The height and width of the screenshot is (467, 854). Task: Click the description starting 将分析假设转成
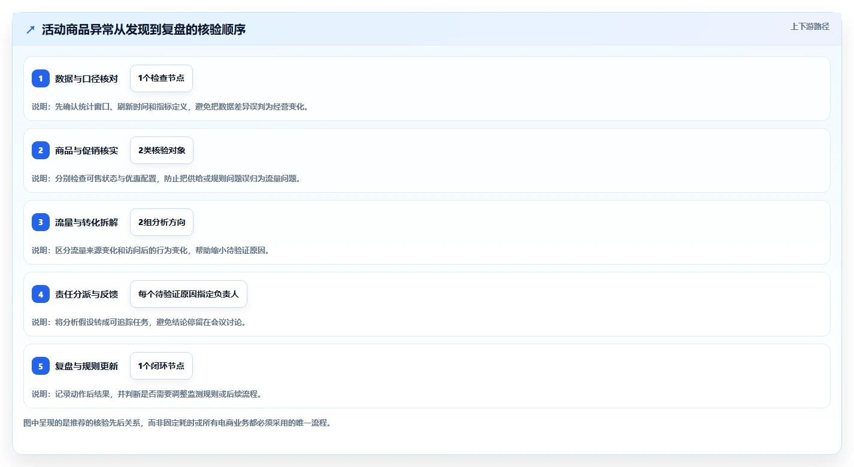pyautogui.click(x=139, y=322)
